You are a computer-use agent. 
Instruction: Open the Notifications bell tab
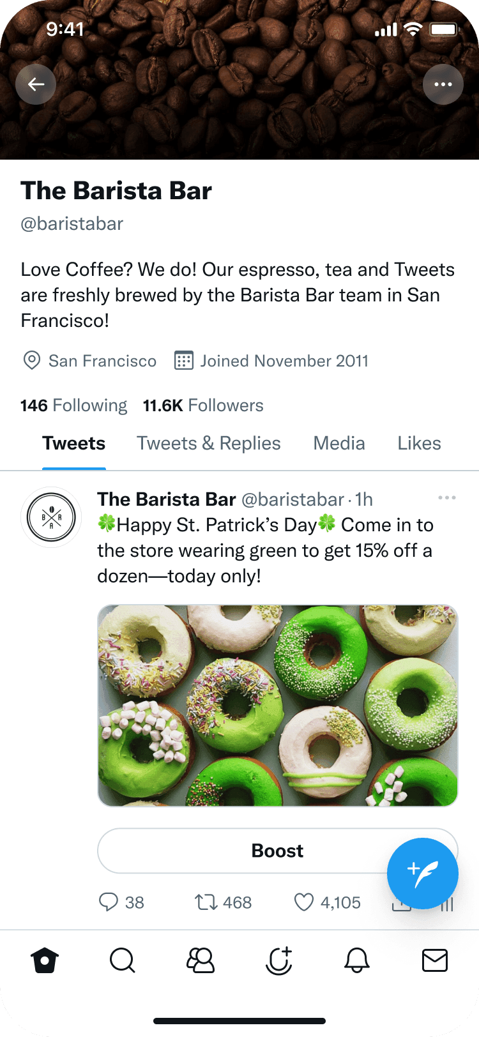point(357,960)
